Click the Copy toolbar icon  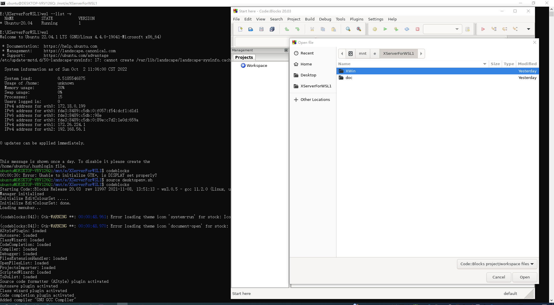pyautogui.click(x=323, y=29)
